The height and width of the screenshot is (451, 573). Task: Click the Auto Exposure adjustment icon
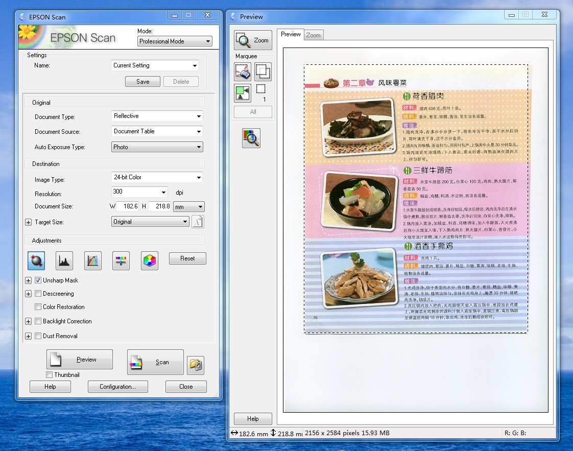pos(36,260)
